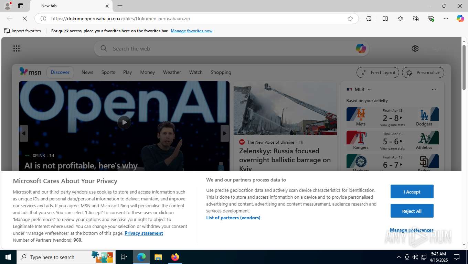Select the Discover tab

coord(60,72)
